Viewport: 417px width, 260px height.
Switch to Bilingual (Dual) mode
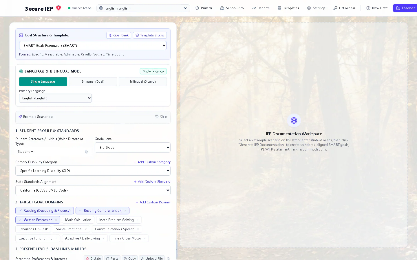(x=93, y=81)
